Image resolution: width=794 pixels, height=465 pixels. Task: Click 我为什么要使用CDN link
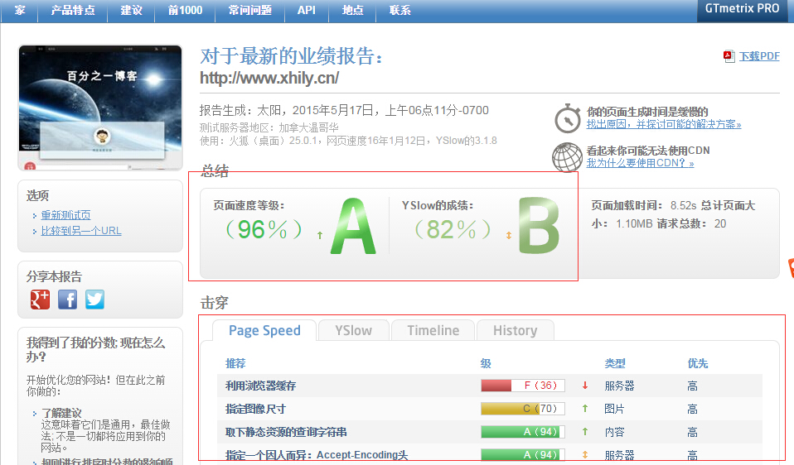click(x=640, y=163)
